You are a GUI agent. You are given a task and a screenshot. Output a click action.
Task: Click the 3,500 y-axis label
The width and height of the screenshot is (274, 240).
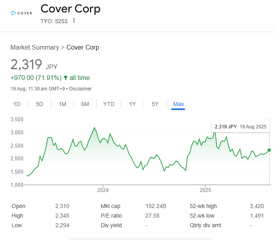point(17,119)
